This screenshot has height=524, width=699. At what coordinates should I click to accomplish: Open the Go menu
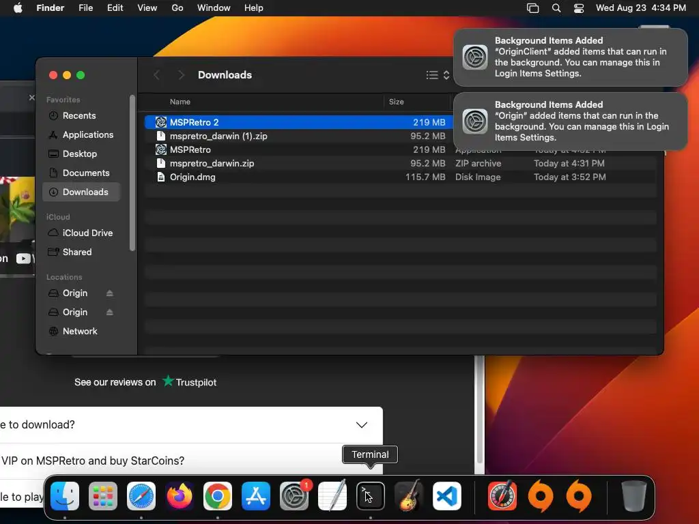click(x=177, y=8)
